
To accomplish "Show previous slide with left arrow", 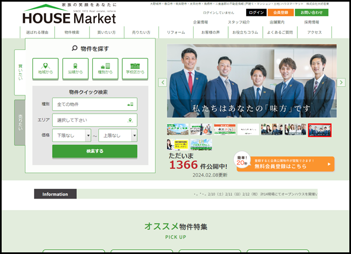I will 163,82.
